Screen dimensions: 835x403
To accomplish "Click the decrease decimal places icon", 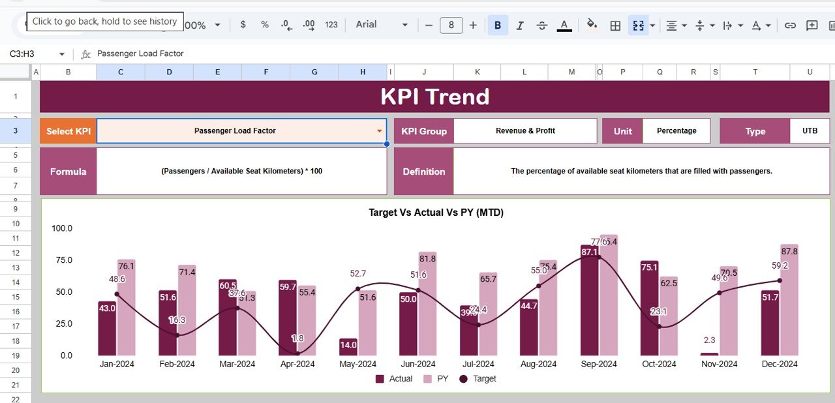I will tap(286, 25).
